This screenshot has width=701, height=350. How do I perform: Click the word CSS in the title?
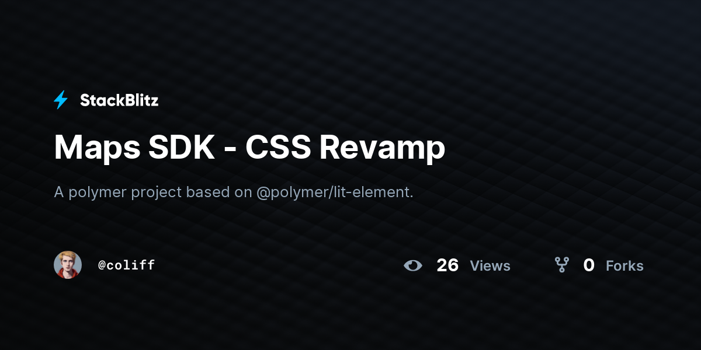click(x=277, y=148)
